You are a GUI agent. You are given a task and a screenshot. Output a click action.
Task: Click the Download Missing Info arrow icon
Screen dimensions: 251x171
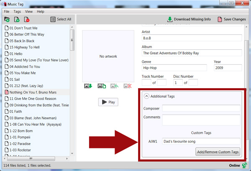pos(170,19)
